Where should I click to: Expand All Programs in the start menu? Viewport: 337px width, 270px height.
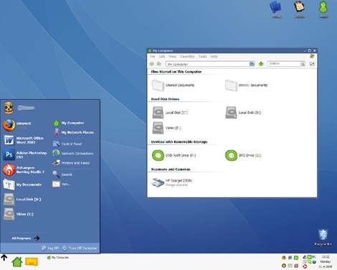point(26,238)
